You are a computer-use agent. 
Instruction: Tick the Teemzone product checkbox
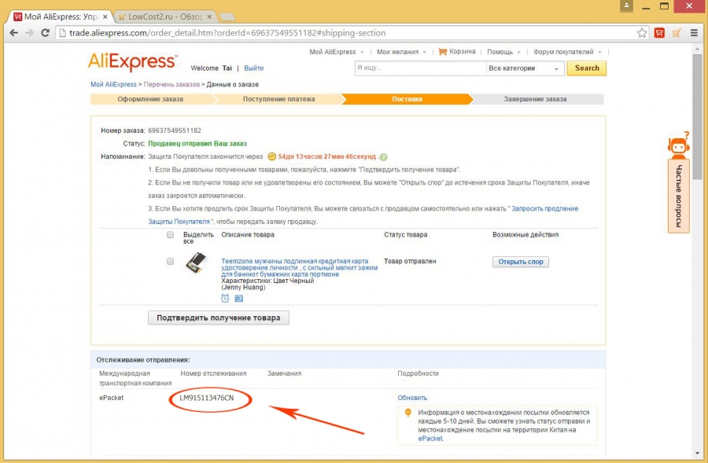(170, 261)
